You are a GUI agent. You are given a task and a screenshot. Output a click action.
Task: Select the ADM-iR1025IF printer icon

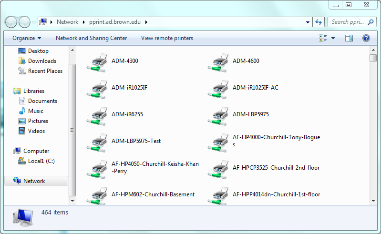tap(97, 90)
